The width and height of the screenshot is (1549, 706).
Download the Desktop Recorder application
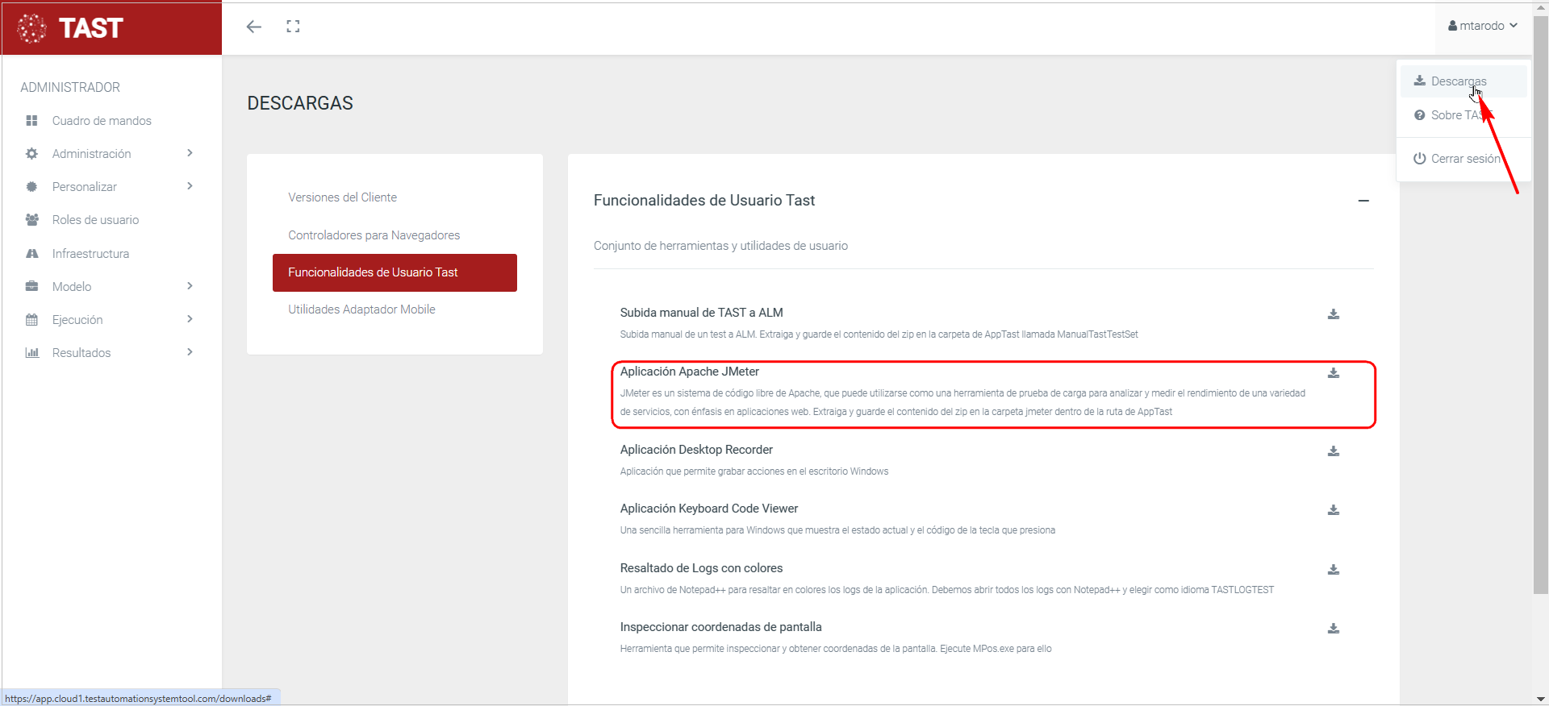point(1333,451)
